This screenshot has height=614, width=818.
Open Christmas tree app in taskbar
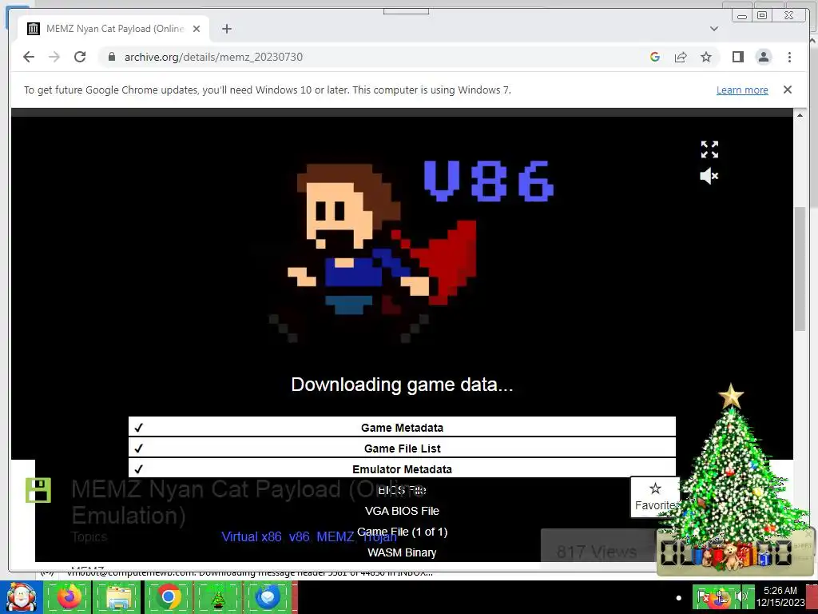coord(218,597)
